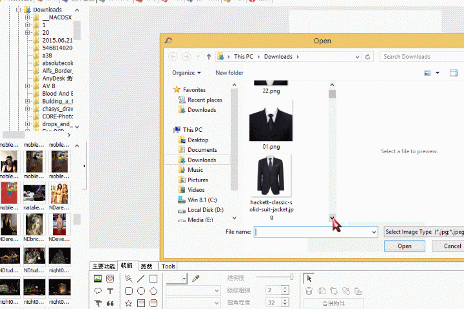The image size is (464, 309).
Task: Click the quotation marks tool
Action: (x=110, y=303)
